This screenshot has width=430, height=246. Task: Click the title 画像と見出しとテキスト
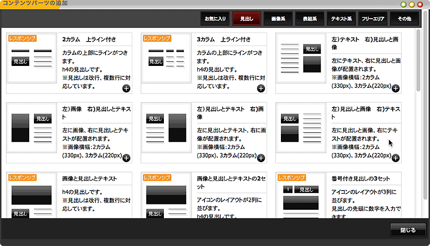pyautogui.click(x=89, y=179)
